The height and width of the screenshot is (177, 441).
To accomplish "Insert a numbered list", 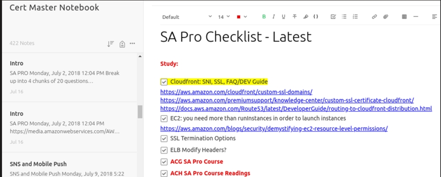I will 355,17.
